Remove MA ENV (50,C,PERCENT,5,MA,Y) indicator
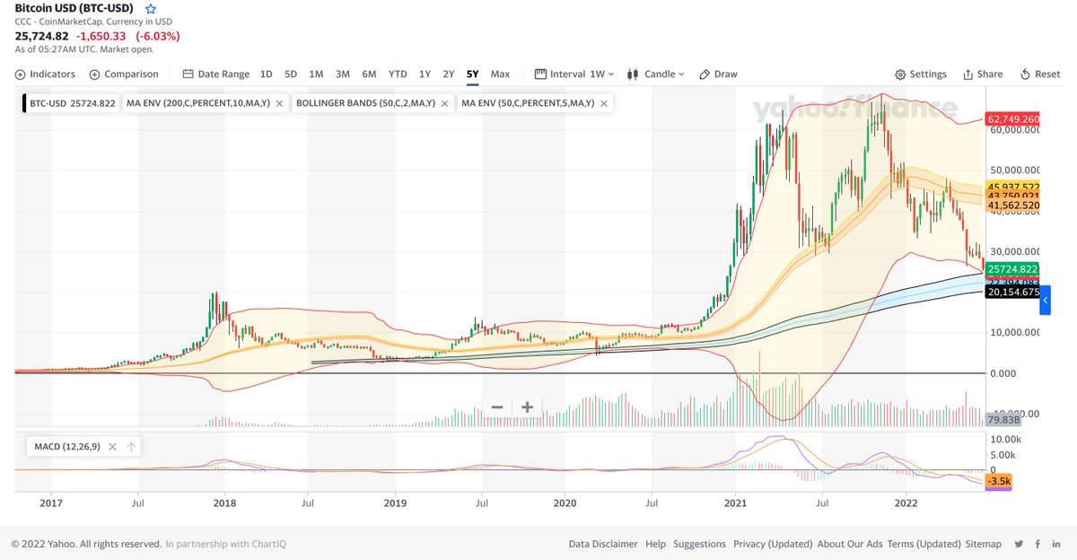 [x=604, y=104]
